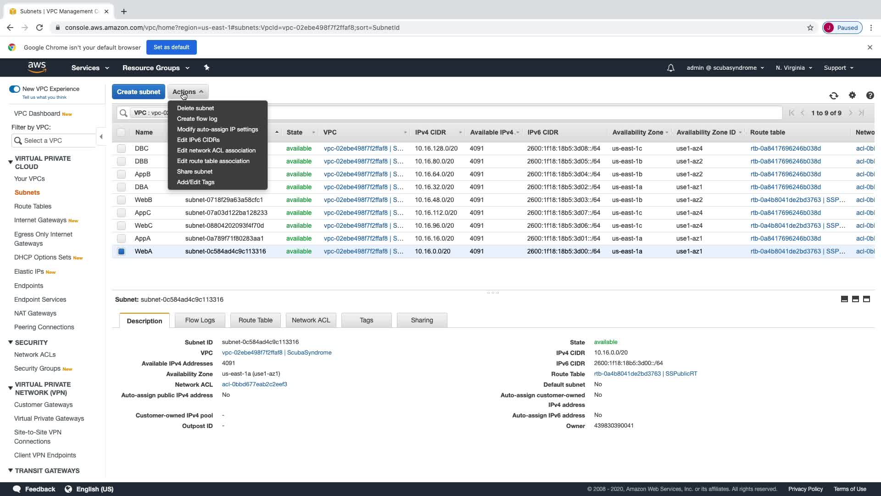The width and height of the screenshot is (881, 496).
Task: Click the pin shortcut icon in navbar
Action: pyautogui.click(x=206, y=68)
